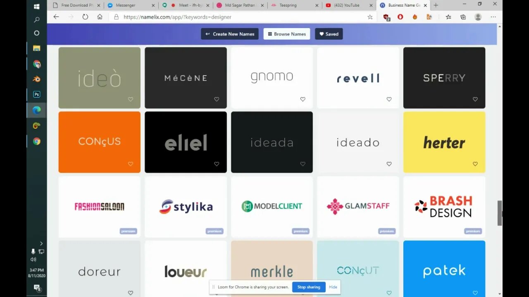The image size is (529, 297).
Task: Switch to the Meet browser tab
Action: tap(185, 5)
